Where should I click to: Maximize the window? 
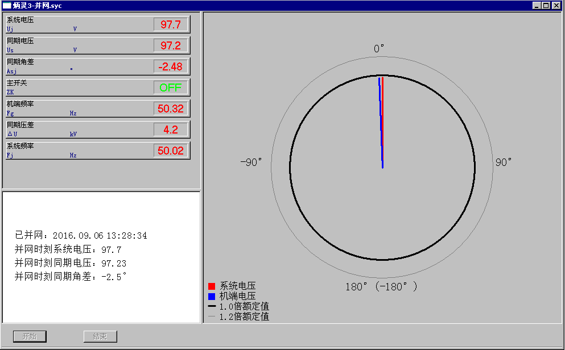pyautogui.click(x=547, y=6)
